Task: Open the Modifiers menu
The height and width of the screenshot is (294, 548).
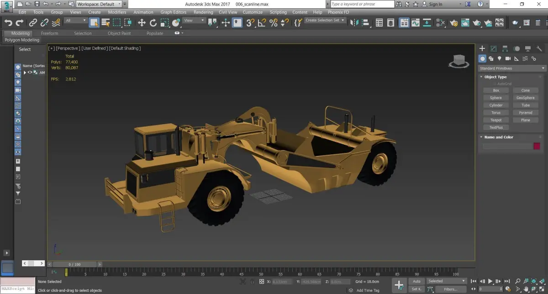Action: click(x=117, y=12)
